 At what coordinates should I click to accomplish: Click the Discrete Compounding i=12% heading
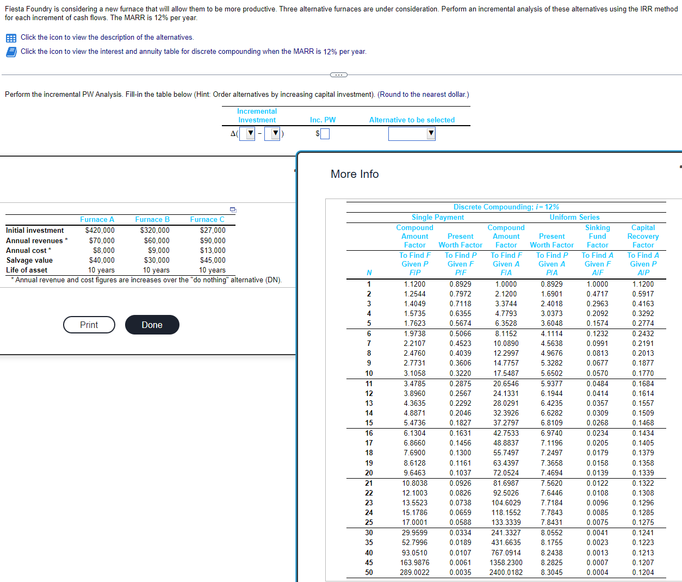506,207
